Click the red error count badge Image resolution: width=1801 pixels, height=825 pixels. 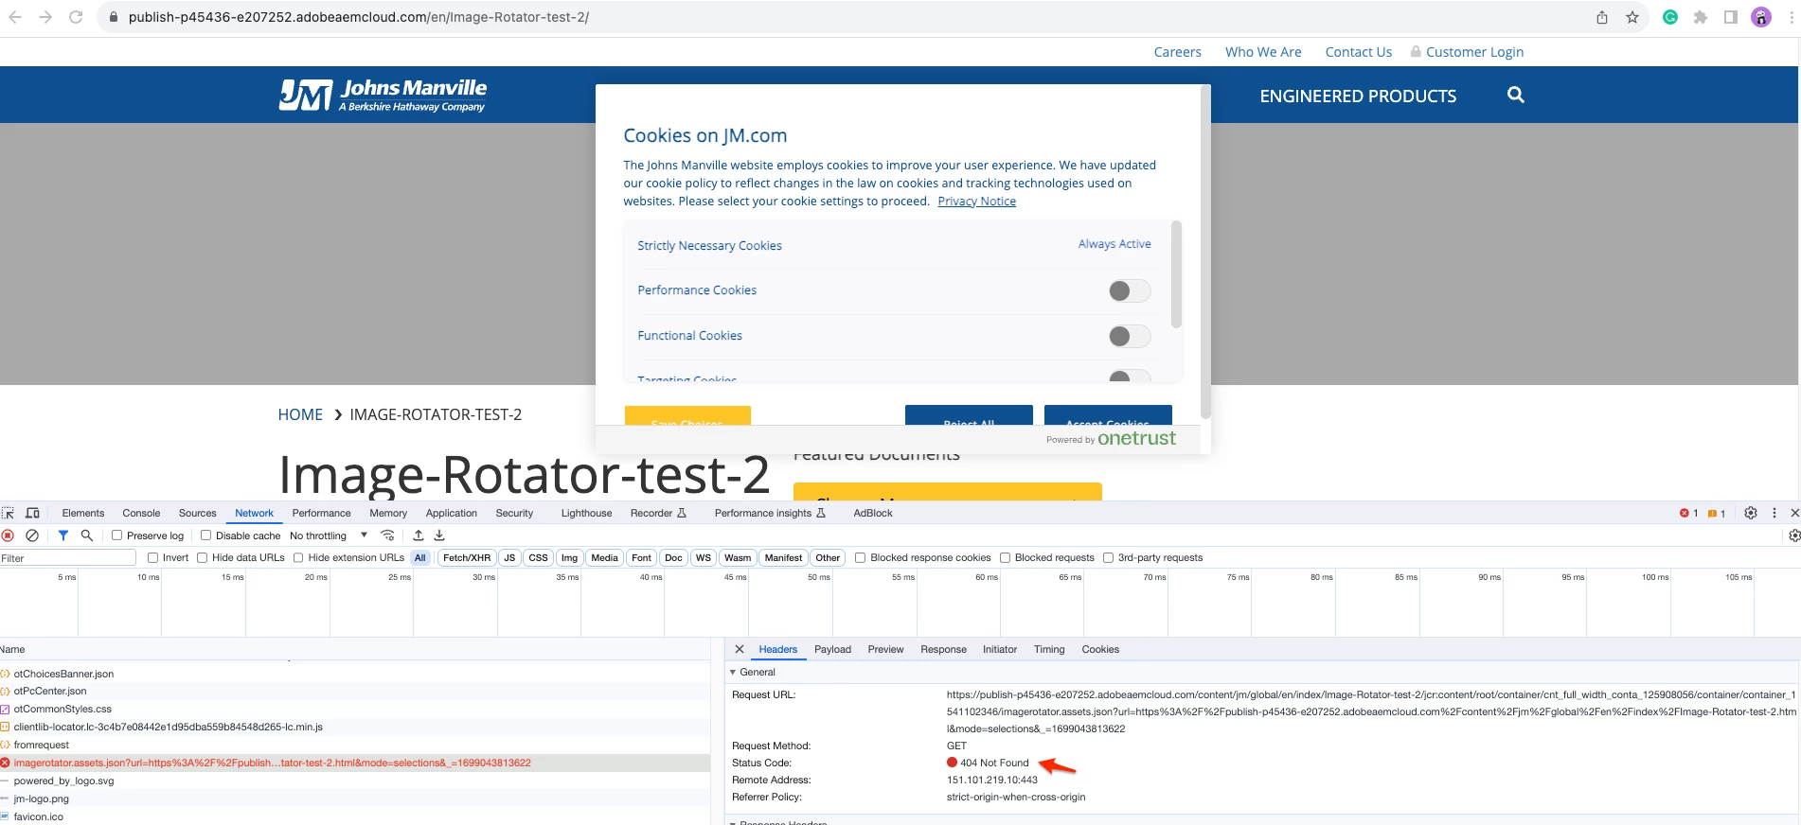(x=1688, y=514)
